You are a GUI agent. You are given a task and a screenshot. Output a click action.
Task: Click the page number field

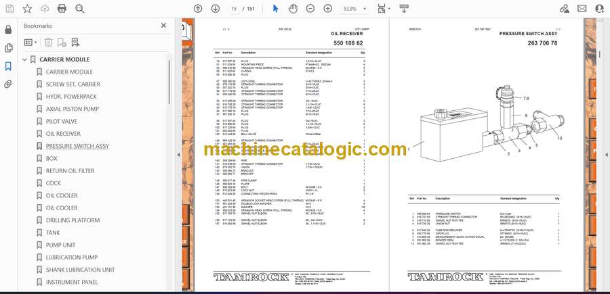click(x=234, y=9)
